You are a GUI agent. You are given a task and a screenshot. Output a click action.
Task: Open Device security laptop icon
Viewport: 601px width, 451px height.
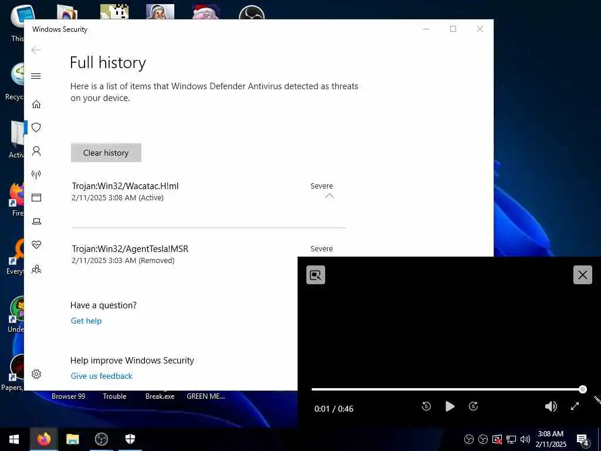pyautogui.click(x=36, y=221)
